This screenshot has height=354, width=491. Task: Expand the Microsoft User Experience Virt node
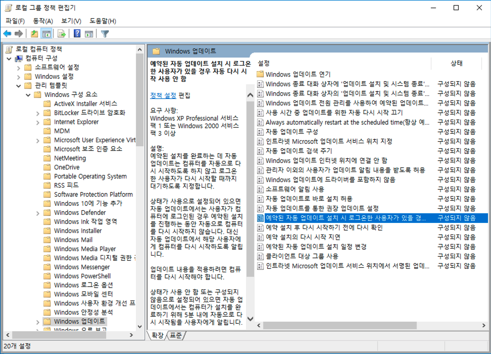(x=37, y=140)
